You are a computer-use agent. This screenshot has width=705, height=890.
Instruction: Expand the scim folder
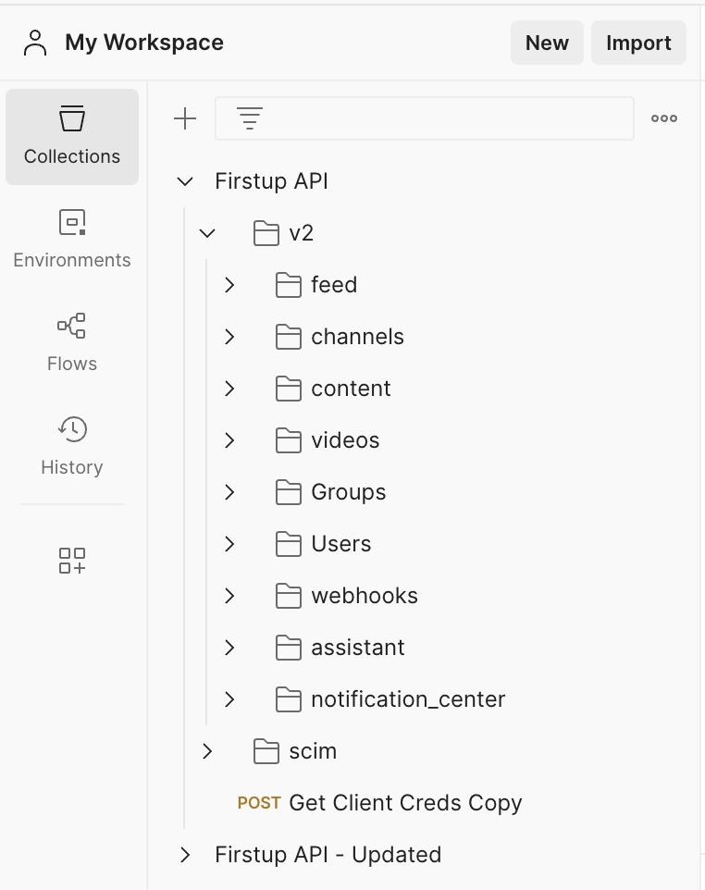(x=207, y=751)
